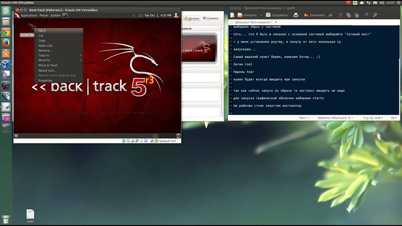Image resolution: width=402 pixels, height=226 pixels.
Task: Click the BackTrack preview thumbnail in VirtualBox Manager
Action: [x=199, y=49]
